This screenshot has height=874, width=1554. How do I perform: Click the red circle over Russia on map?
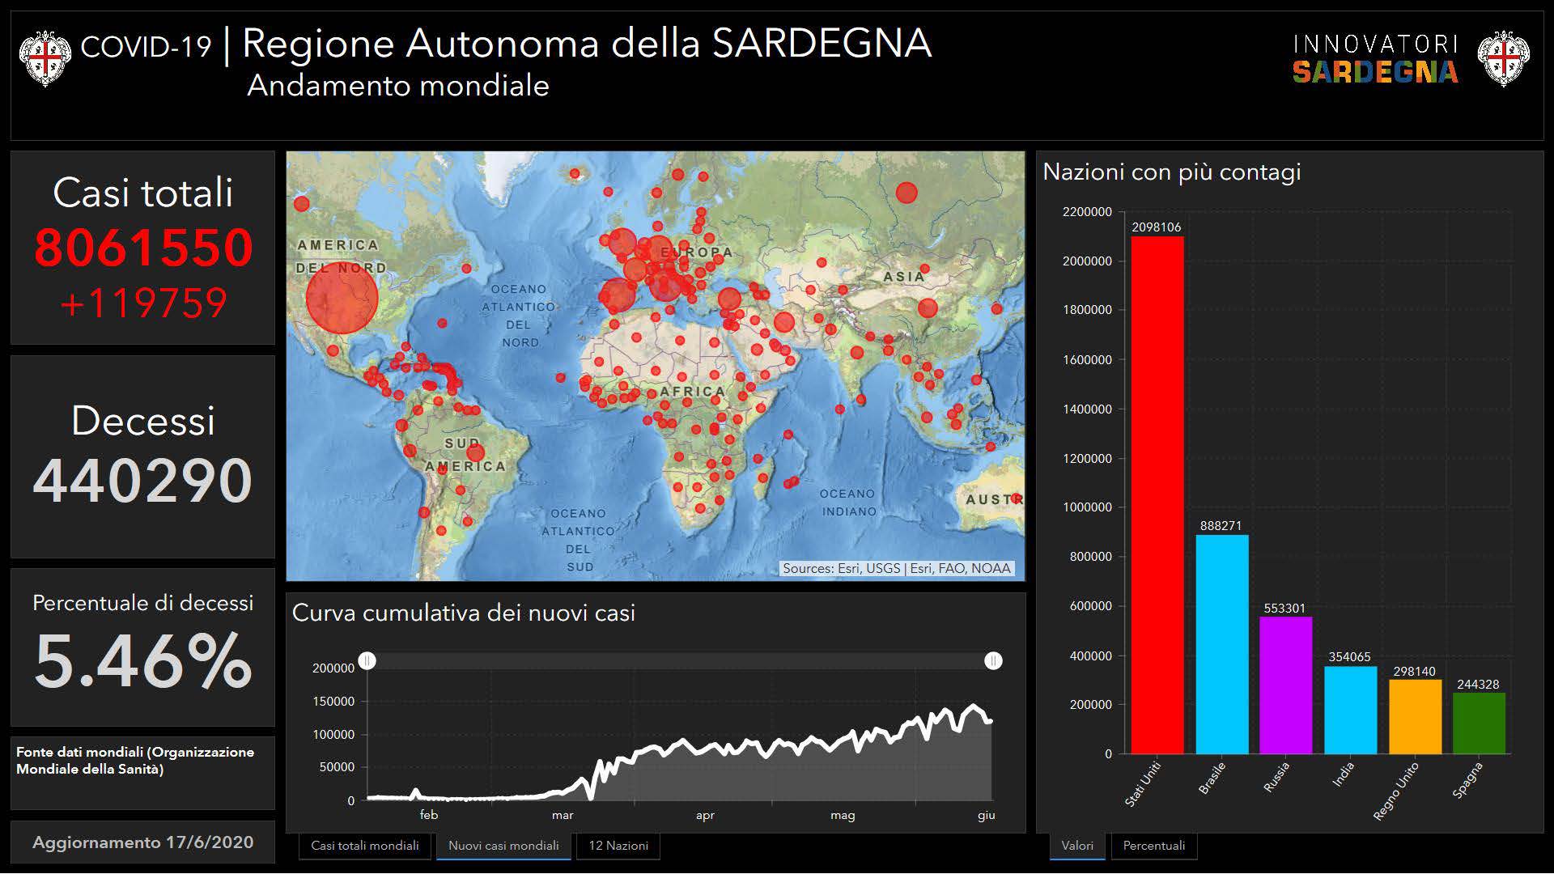click(x=906, y=193)
